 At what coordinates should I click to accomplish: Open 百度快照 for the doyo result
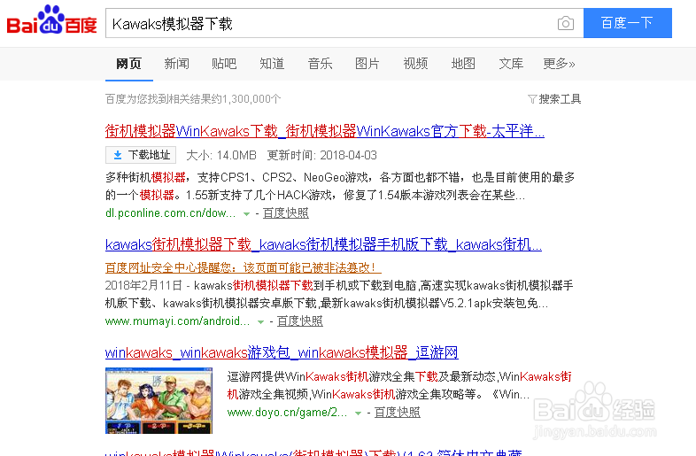coord(397,413)
